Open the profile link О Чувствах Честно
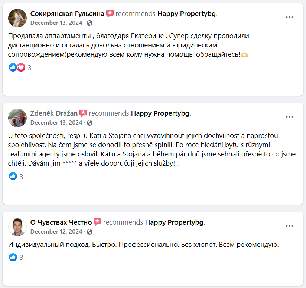This screenshot has height=288, width=306. coord(61,222)
